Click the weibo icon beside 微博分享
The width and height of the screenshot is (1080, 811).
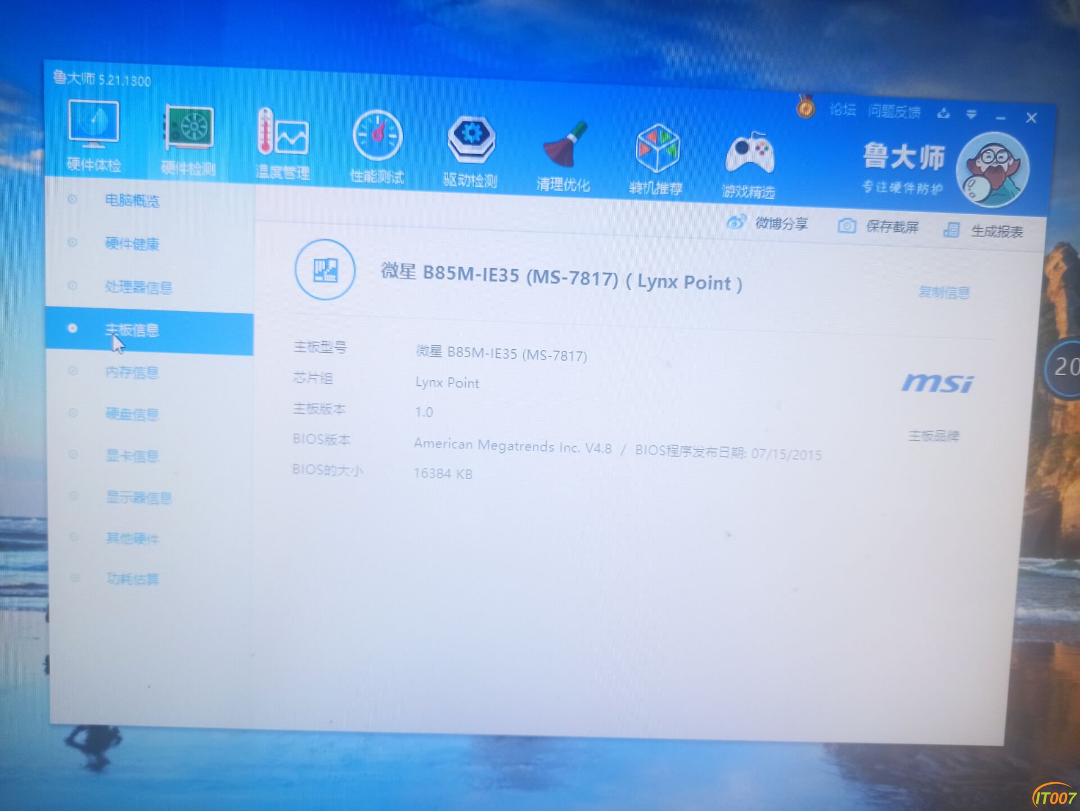[736, 222]
